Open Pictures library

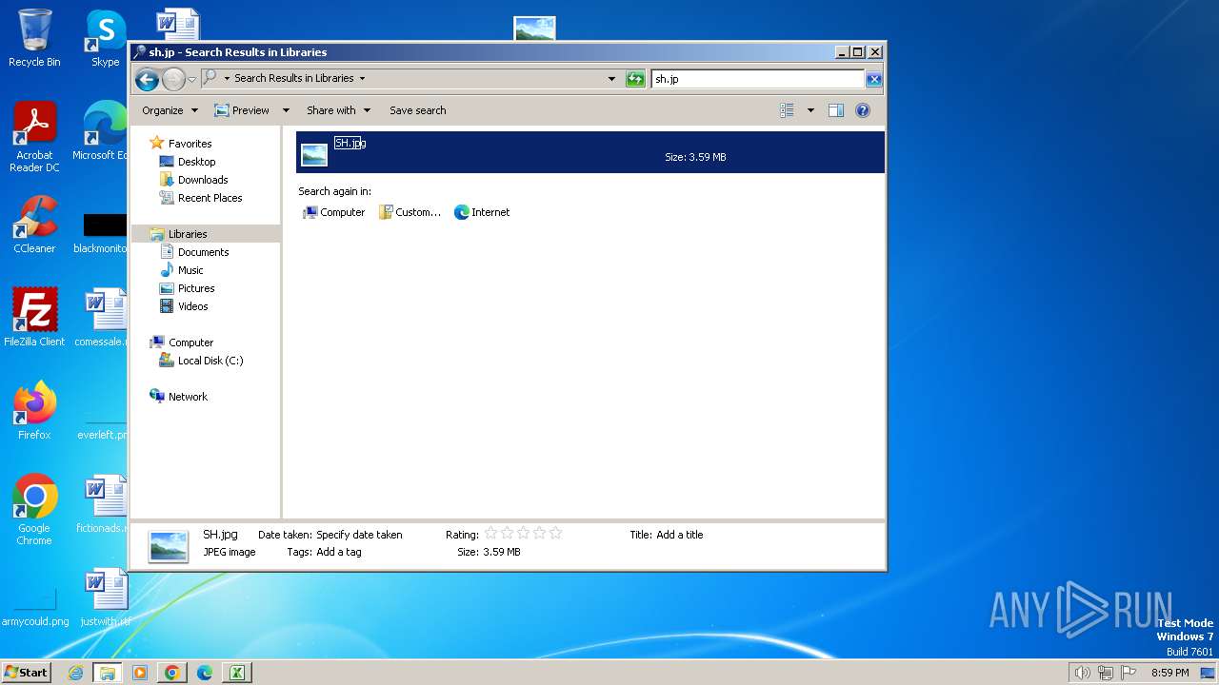pos(196,288)
